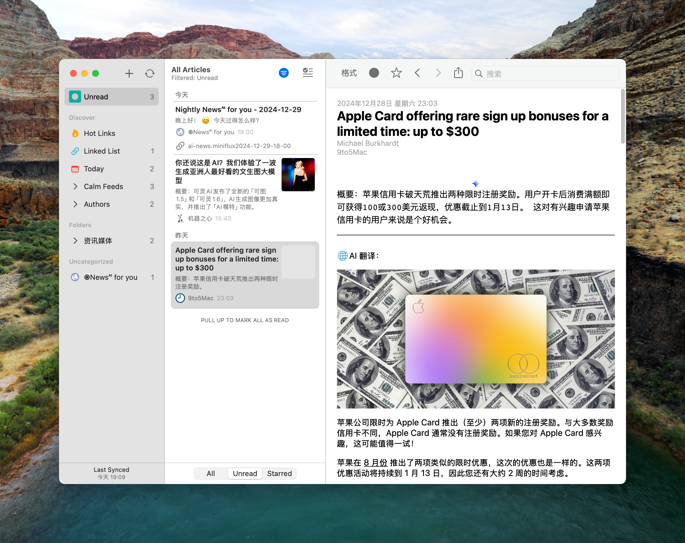The width and height of the screenshot is (685, 543).
Task: Select 资讯媒体 folder name
Action: pyautogui.click(x=98, y=241)
